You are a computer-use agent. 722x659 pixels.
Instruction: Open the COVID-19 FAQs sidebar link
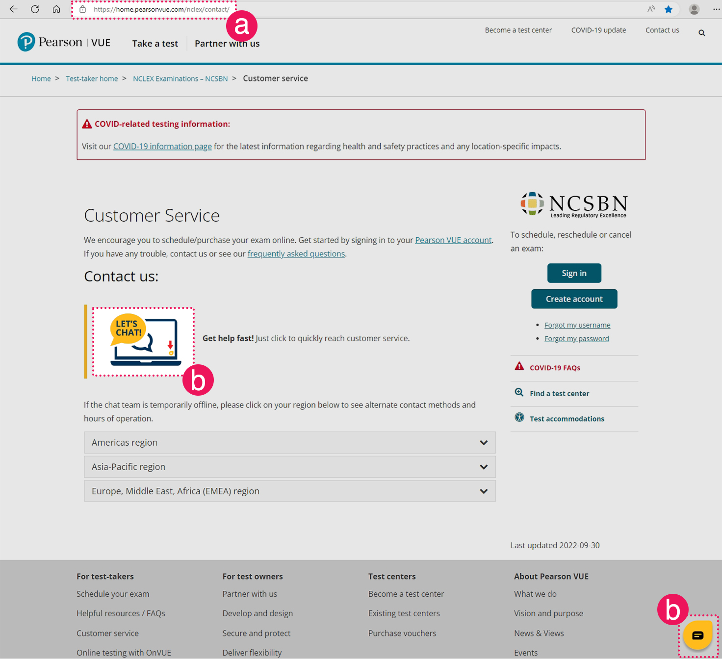(x=555, y=368)
